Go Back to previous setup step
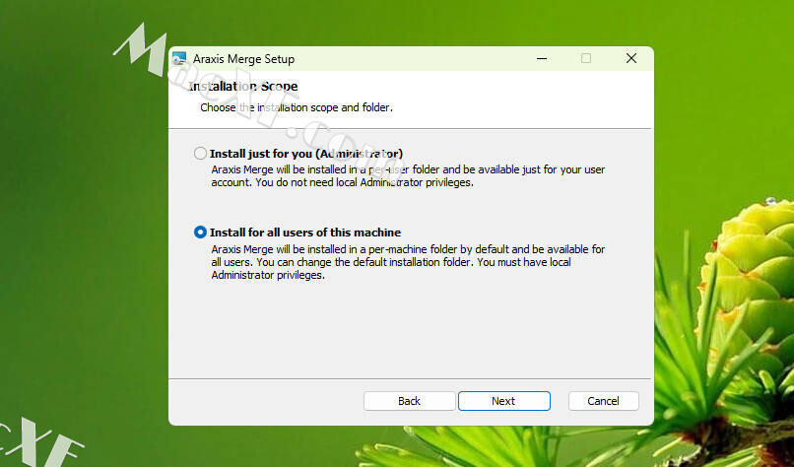This screenshot has height=467, width=794. pos(409,401)
